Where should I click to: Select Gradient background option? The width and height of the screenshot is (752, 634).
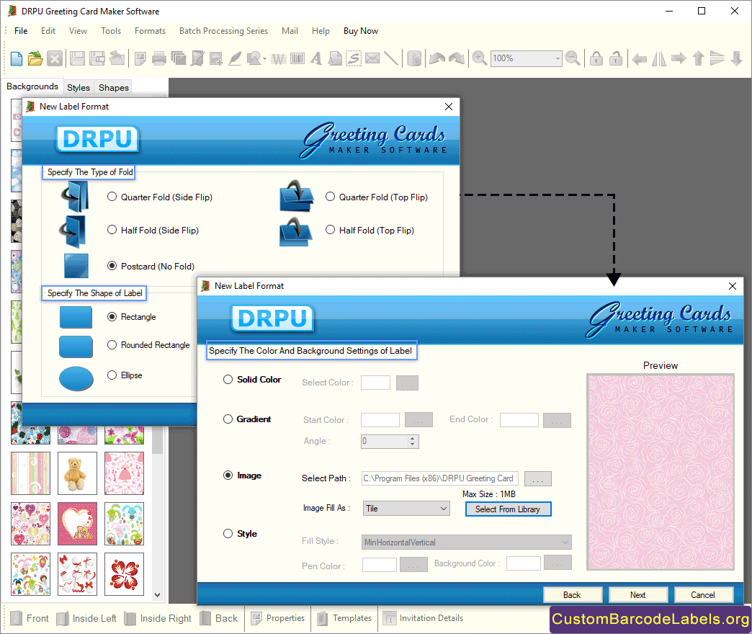pos(228,419)
